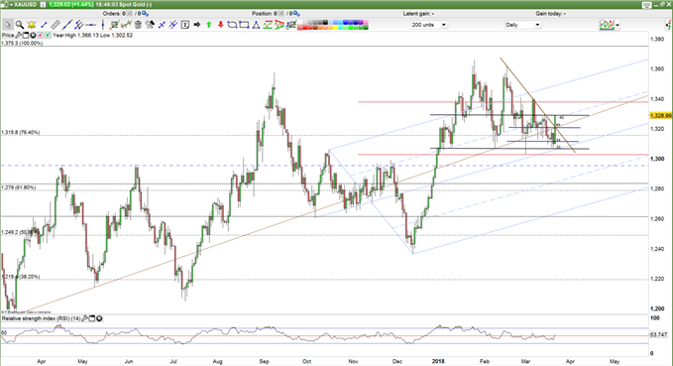Activate the magnifying glass zoom tool
Image resolution: width=673 pixels, height=366 pixels.
(20, 25)
